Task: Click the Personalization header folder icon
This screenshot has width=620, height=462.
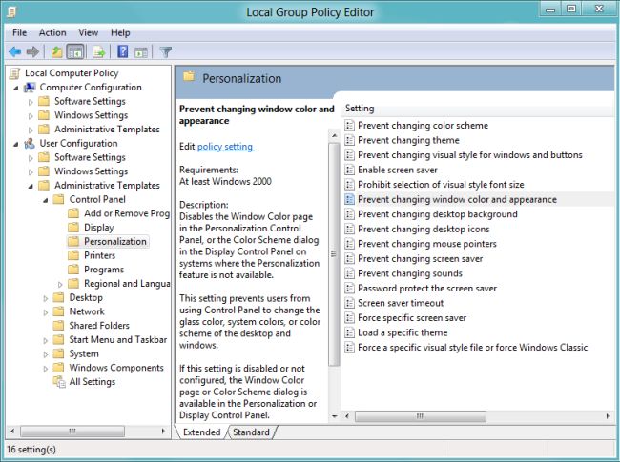Action: [x=189, y=76]
